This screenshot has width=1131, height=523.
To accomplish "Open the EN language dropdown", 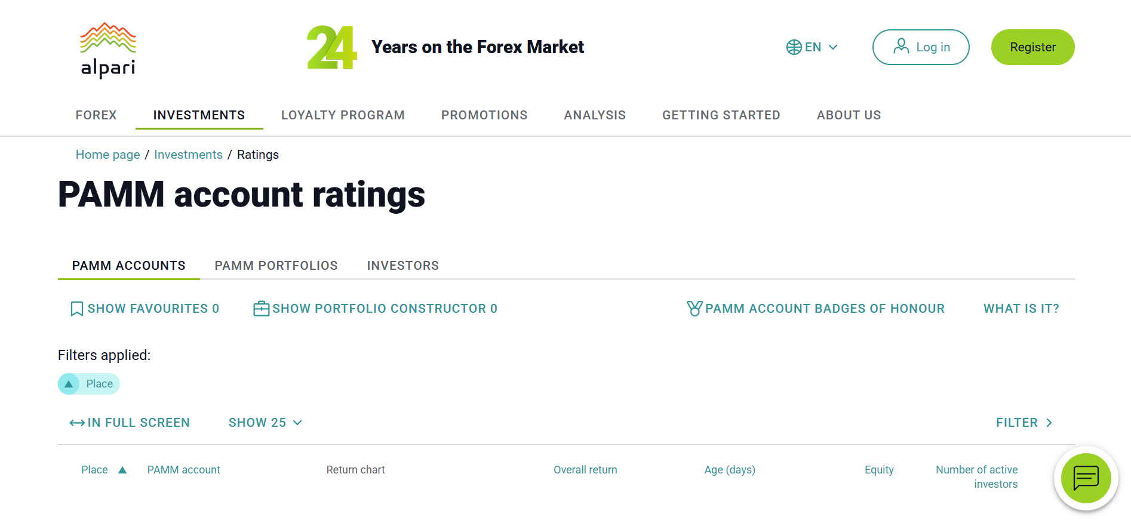I will [x=818, y=47].
